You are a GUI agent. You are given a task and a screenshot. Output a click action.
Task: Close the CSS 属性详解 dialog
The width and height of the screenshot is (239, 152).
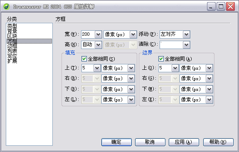[x=230, y=7]
